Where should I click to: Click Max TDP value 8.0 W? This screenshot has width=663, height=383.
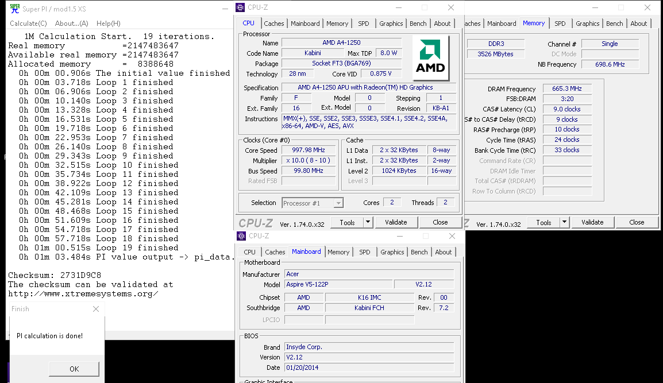pos(388,53)
